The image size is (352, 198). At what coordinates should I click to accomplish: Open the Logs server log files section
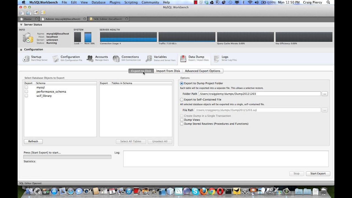[226, 58]
